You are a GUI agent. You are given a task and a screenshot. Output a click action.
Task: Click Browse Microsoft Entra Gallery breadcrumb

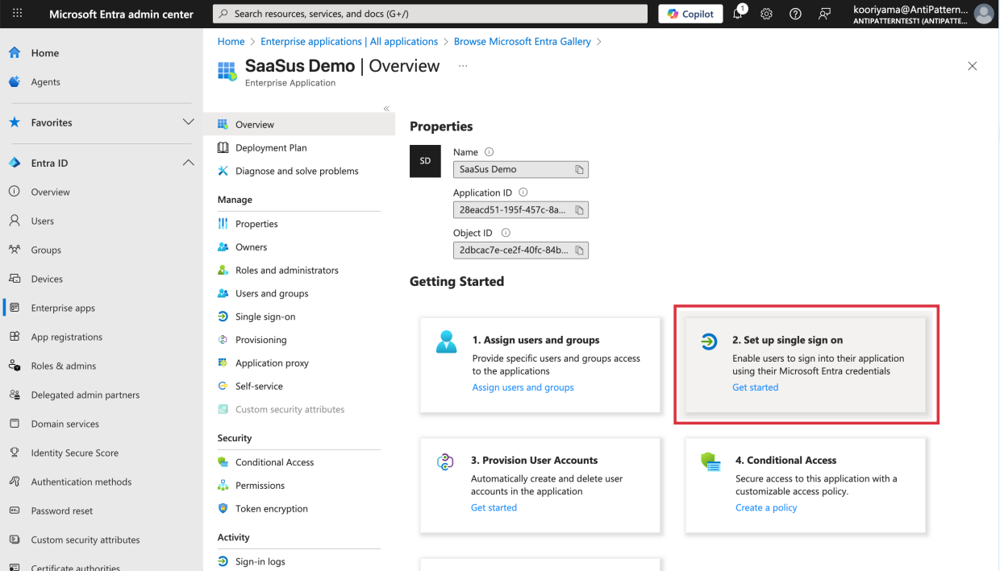523,41
